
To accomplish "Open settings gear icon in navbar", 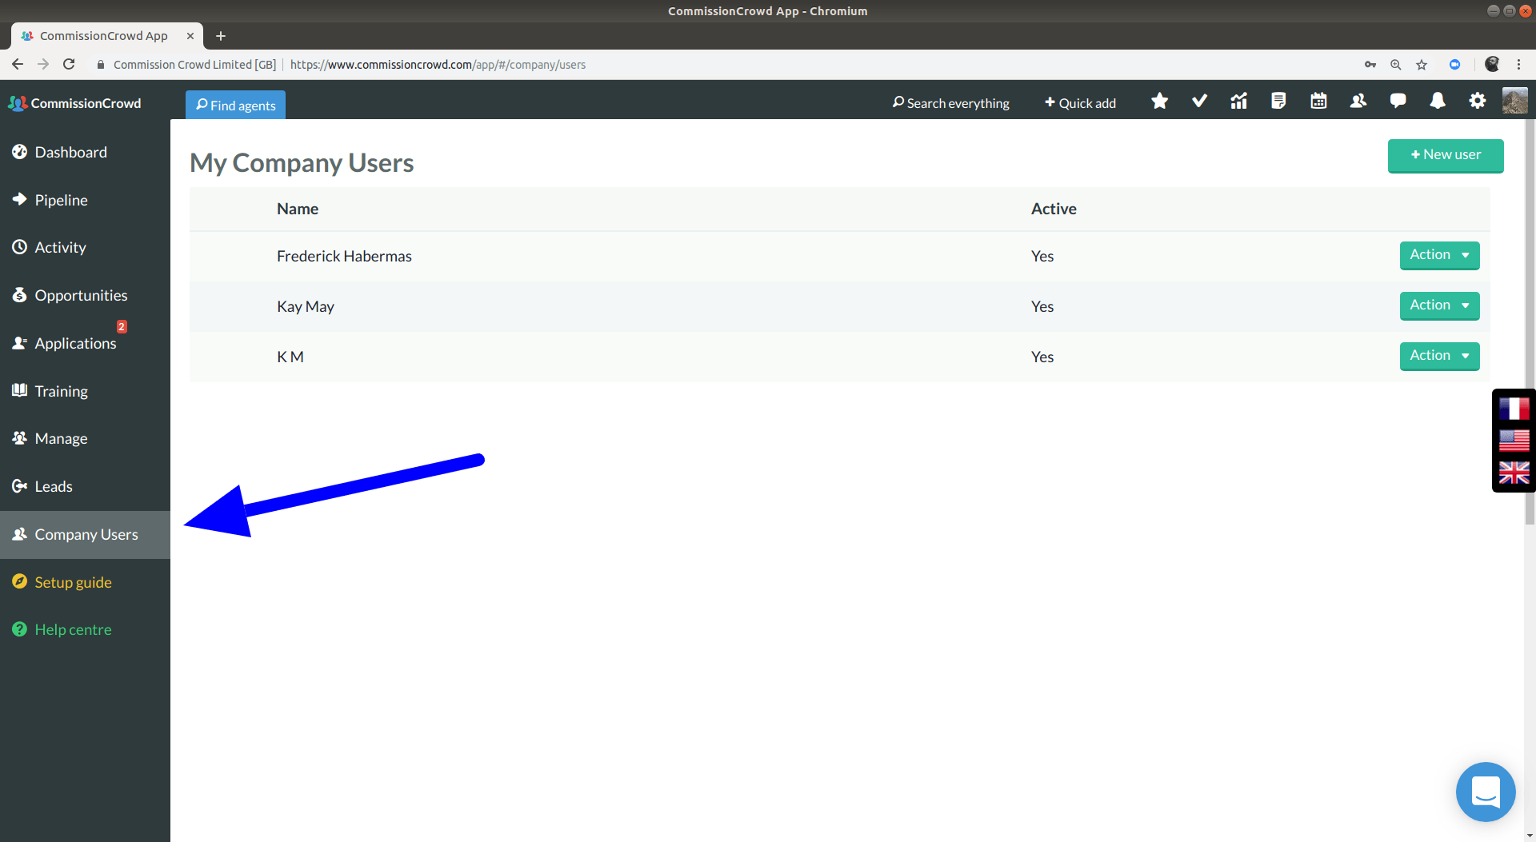I will (x=1477, y=102).
